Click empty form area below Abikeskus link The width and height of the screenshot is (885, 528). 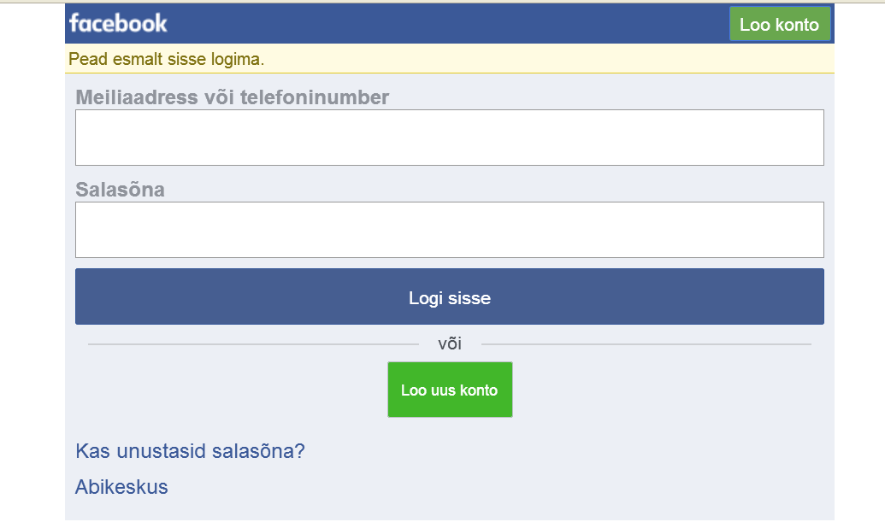pyautogui.click(x=449, y=508)
